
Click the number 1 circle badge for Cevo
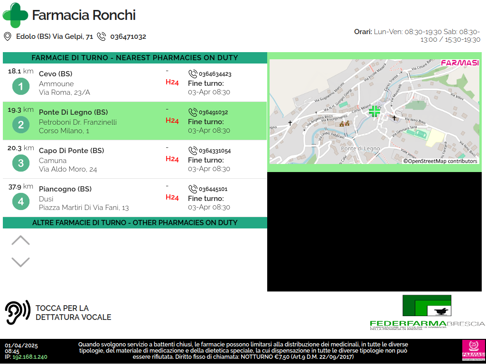click(20, 86)
